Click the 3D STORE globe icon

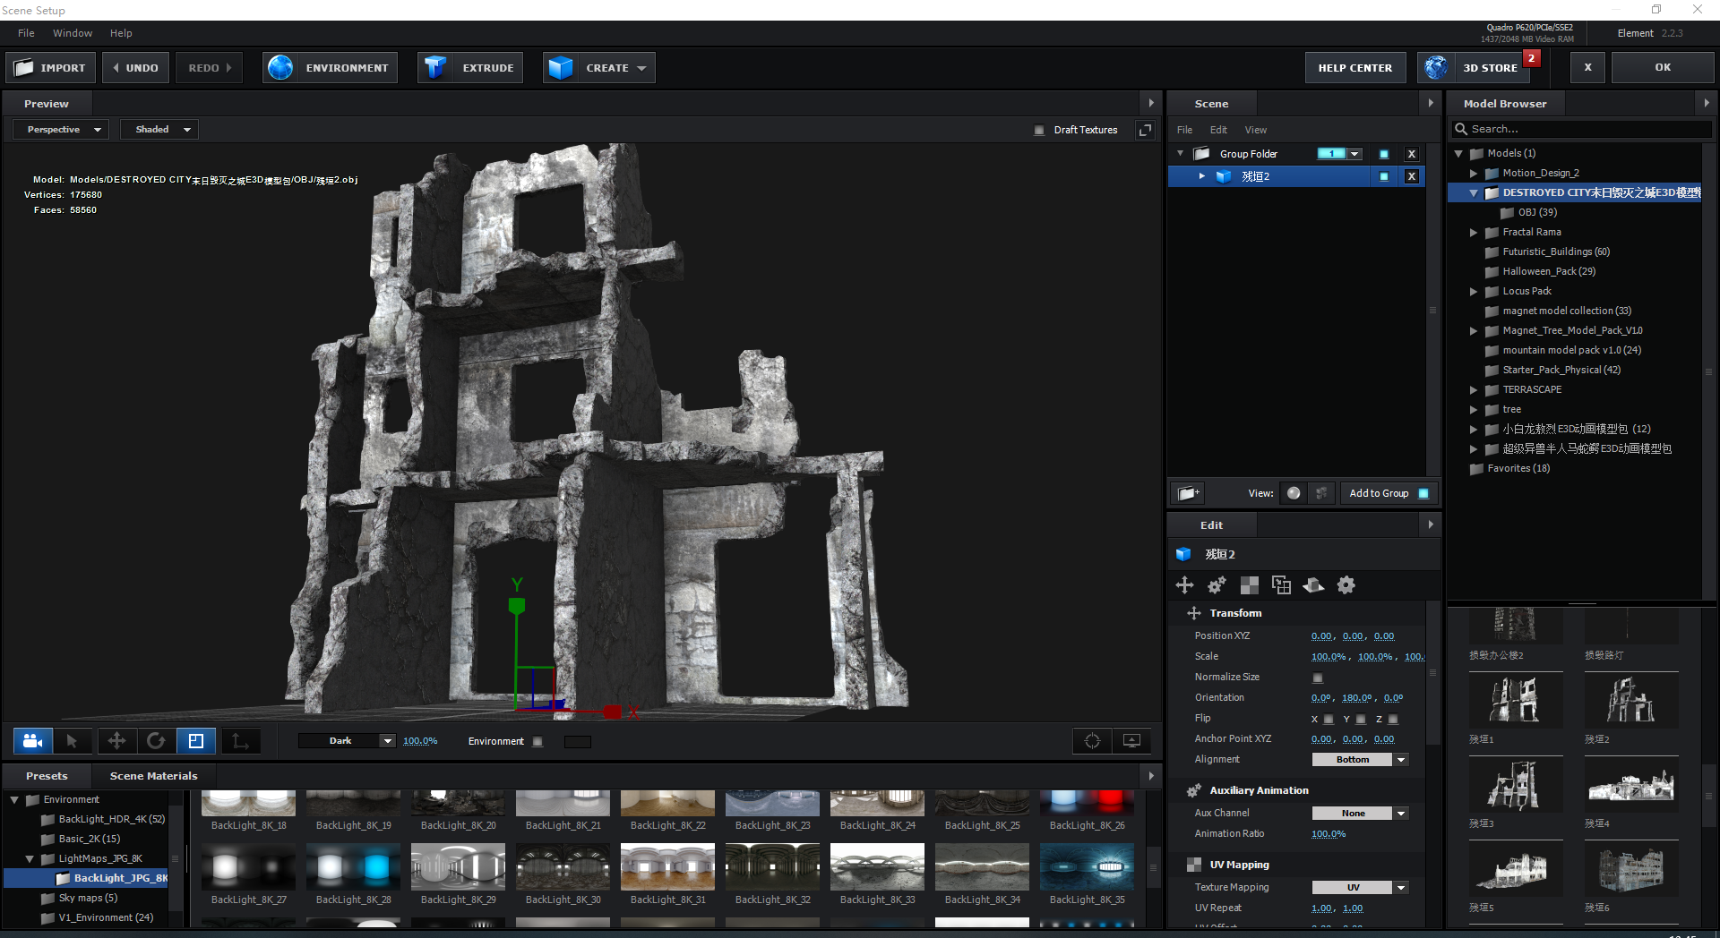1436,67
